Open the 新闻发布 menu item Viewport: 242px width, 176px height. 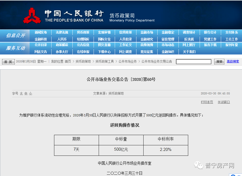[41, 32]
